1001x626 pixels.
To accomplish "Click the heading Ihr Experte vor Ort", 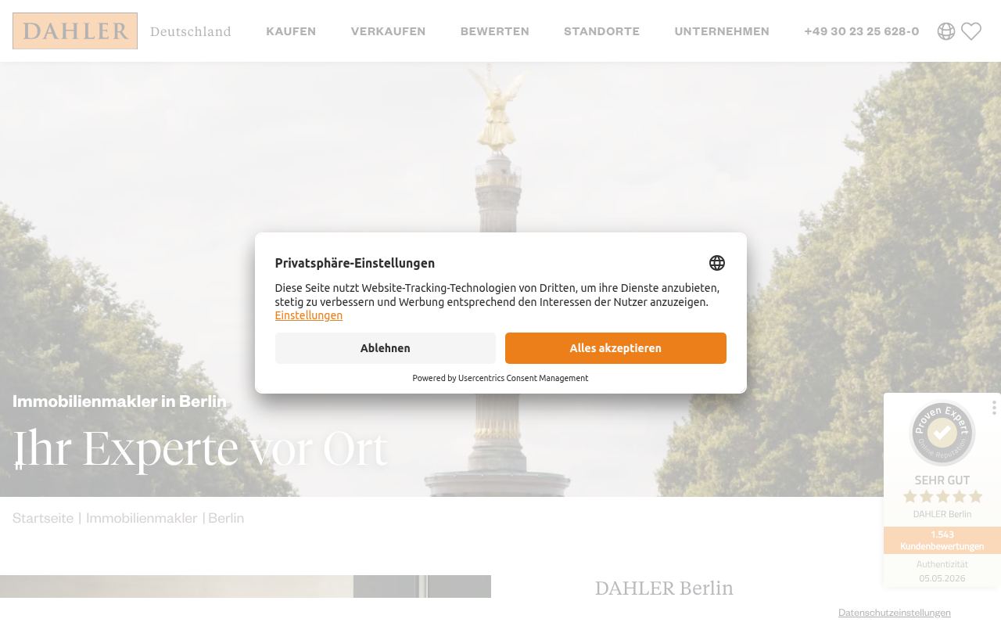I will click(x=200, y=448).
